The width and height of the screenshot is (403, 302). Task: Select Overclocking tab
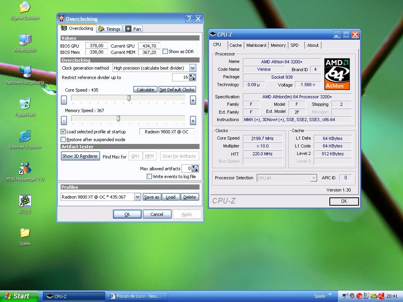[x=77, y=28]
